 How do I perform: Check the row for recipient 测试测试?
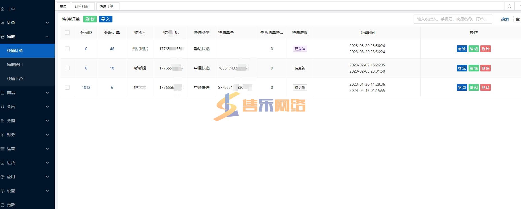click(67, 49)
